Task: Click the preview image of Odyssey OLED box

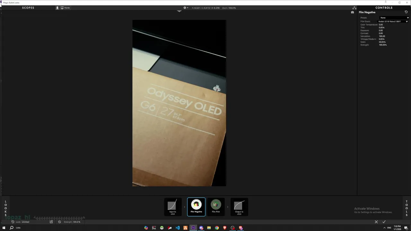Action: [179, 103]
